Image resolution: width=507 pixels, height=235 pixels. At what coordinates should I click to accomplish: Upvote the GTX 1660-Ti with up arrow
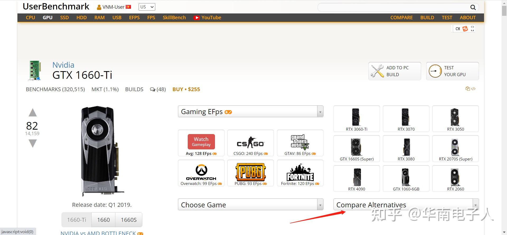[x=33, y=112]
